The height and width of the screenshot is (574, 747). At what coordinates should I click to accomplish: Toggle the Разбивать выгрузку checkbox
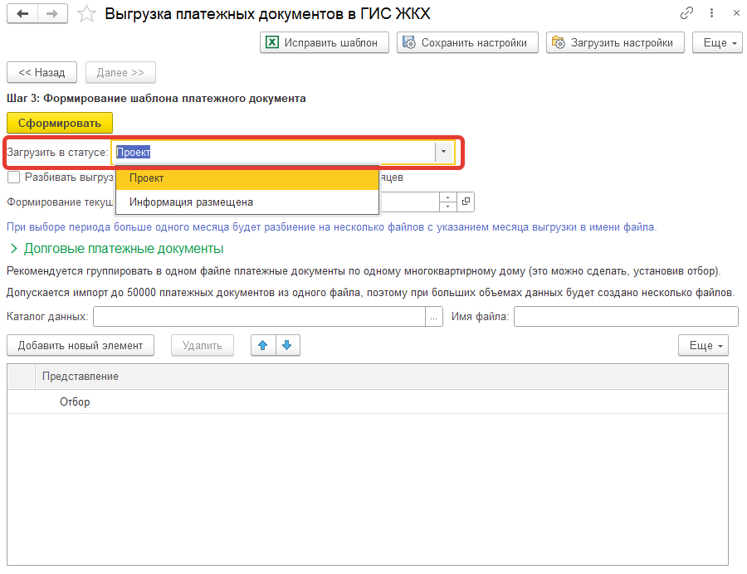click(x=13, y=177)
